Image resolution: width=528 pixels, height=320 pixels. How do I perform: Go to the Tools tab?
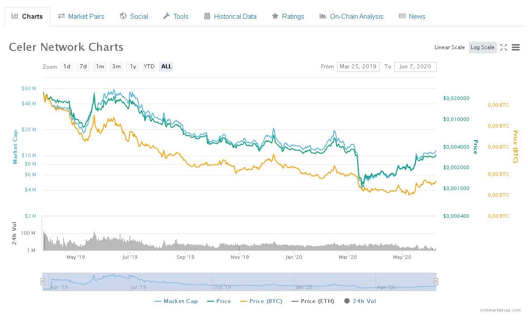[x=176, y=17]
